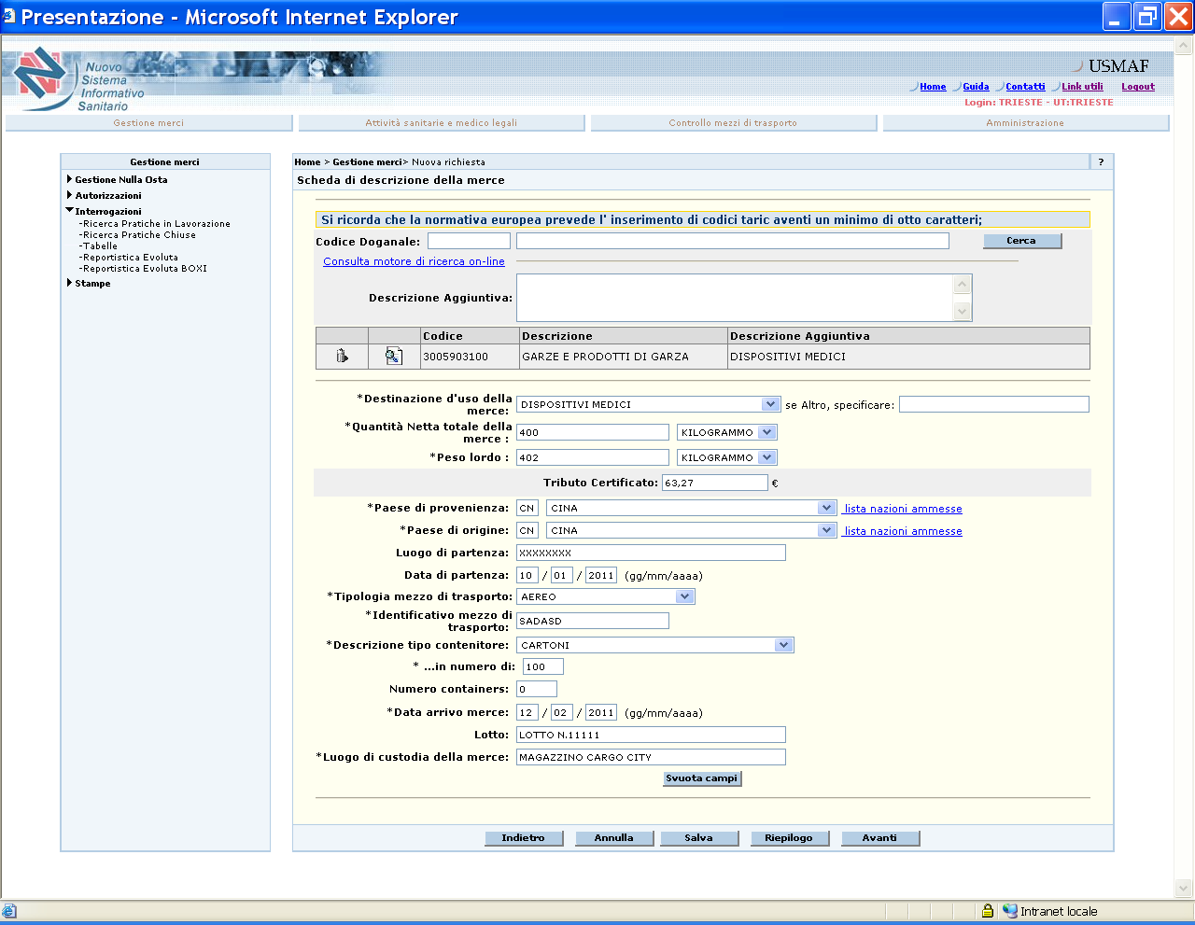
Task: Click the Identificativo mezzo di trasporto field
Action: pos(593,621)
